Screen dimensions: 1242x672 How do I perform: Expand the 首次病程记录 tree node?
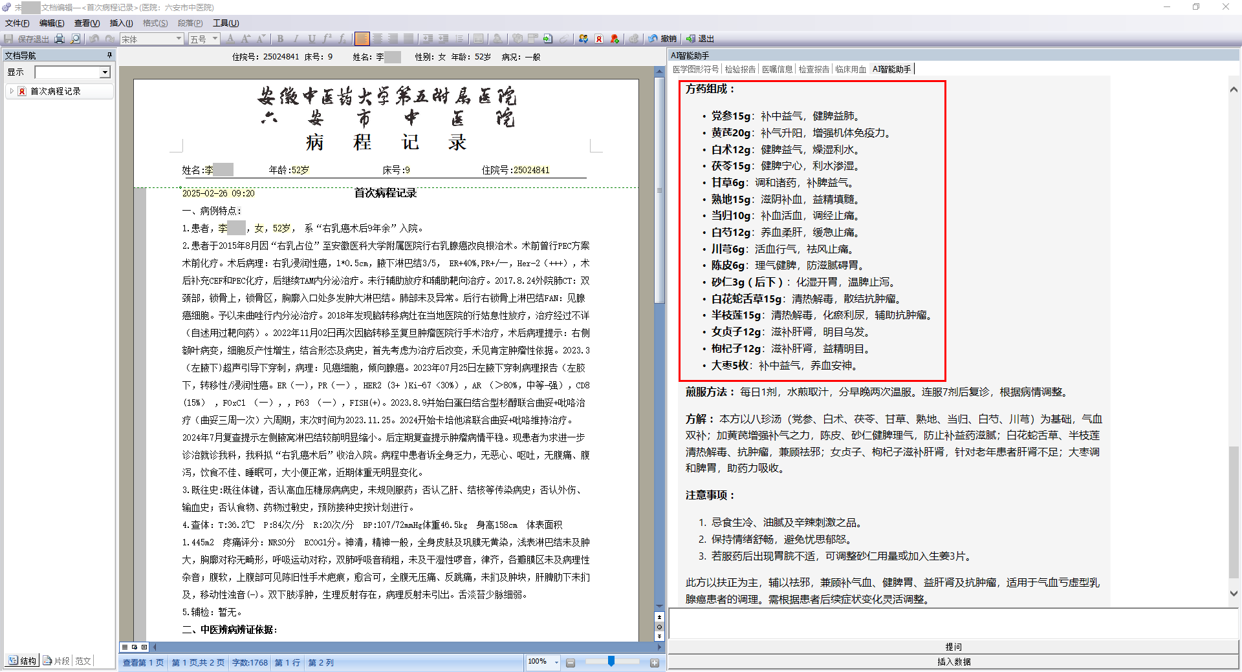(12, 91)
